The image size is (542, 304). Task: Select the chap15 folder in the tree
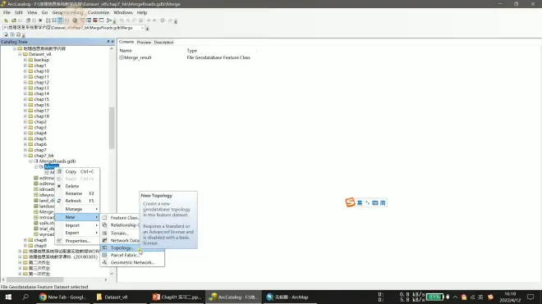[x=42, y=99]
